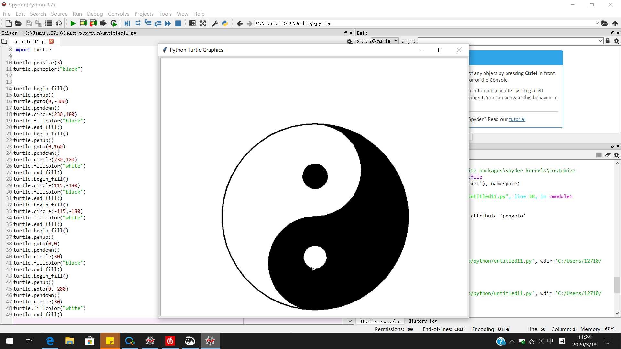Click the file path dropdown in toolbar

pos(597,24)
